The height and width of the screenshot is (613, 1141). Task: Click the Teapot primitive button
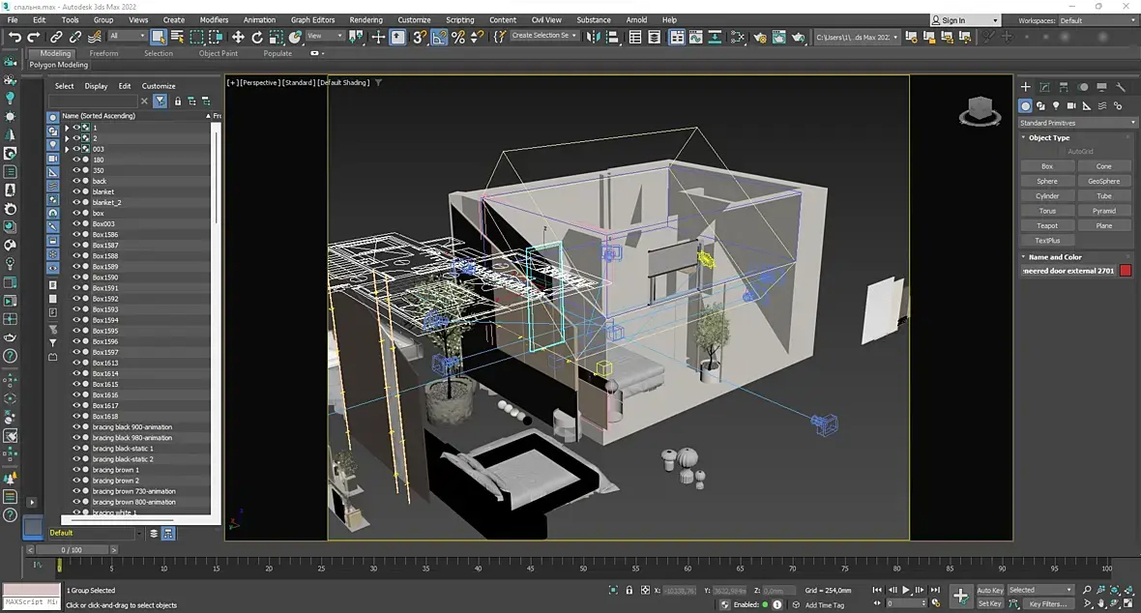[1047, 225]
